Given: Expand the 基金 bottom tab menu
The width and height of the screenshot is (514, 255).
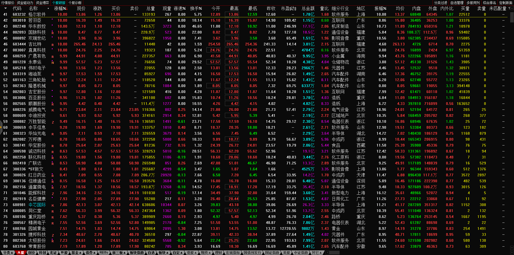Looking at the screenshot, I should (x=76, y=253).
